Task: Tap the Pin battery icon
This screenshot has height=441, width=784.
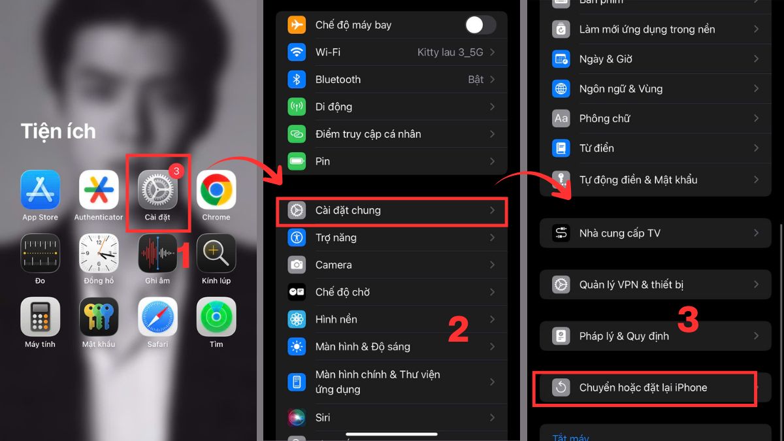Action: (297, 161)
